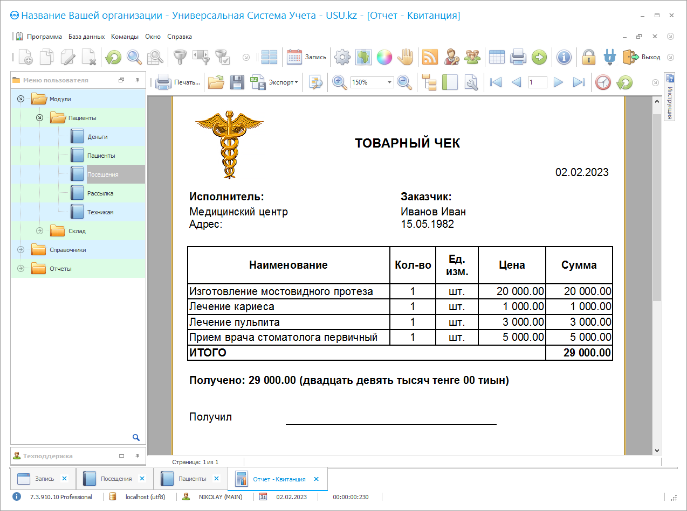Unpin the user menu panel

pyautogui.click(x=137, y=80)
